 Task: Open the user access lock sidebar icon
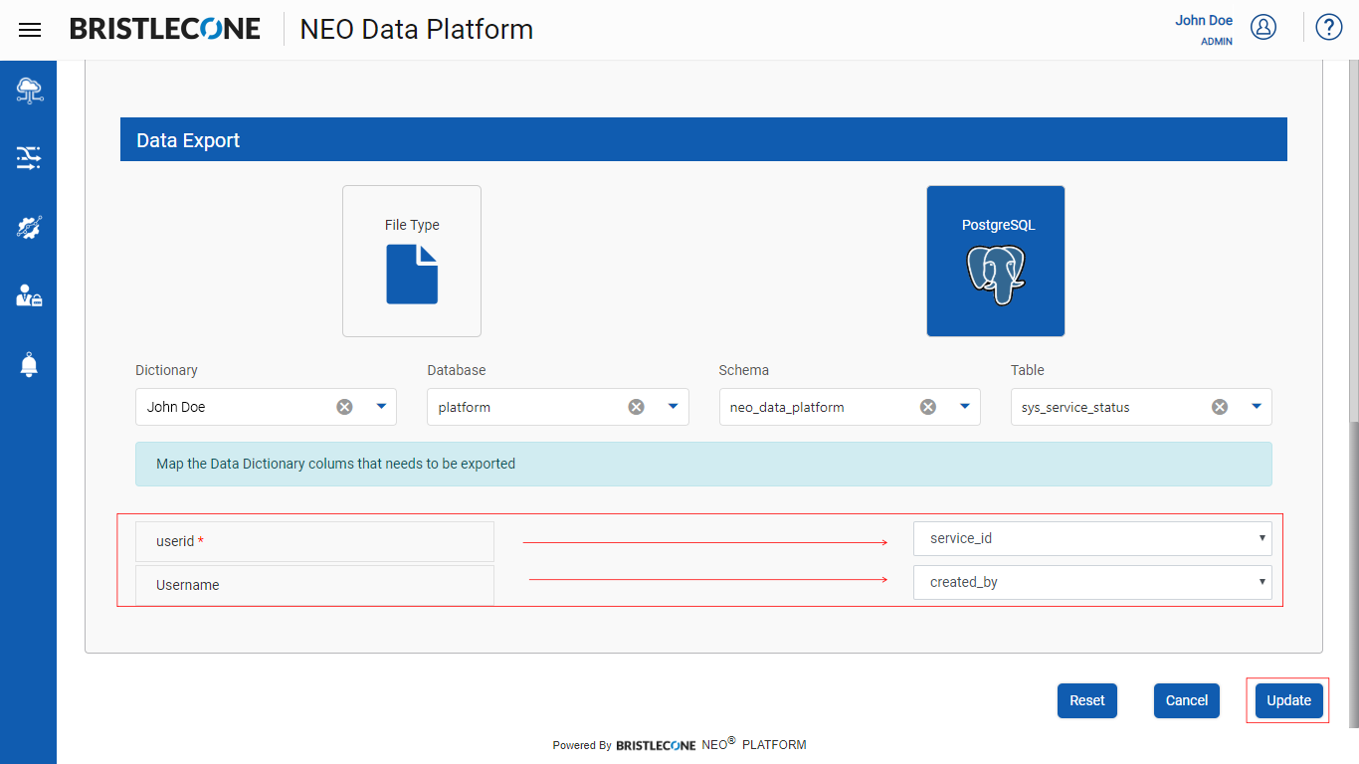tap(29, 295)
